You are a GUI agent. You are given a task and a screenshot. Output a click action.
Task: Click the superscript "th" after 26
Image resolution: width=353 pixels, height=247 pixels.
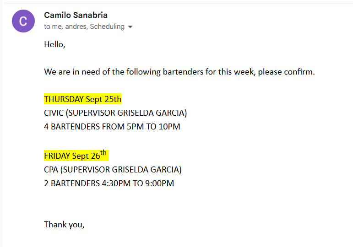coord(103,153)
